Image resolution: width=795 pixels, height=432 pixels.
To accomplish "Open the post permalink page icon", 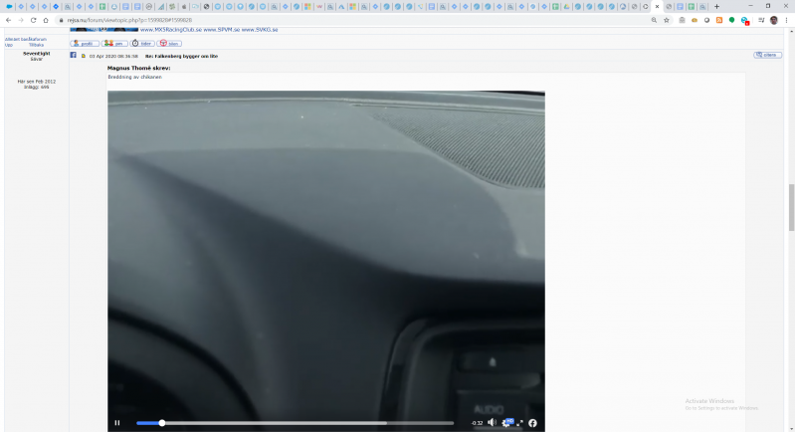I will click(x=84, y=56).
